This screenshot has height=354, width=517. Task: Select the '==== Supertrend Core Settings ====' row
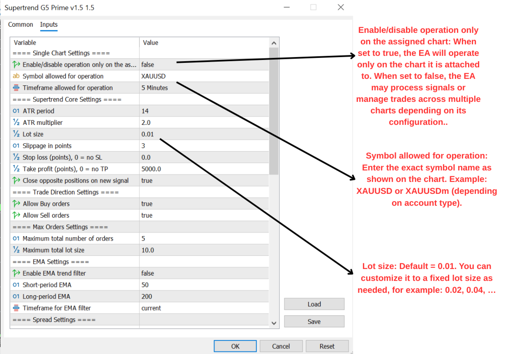(x=140, y=99)
